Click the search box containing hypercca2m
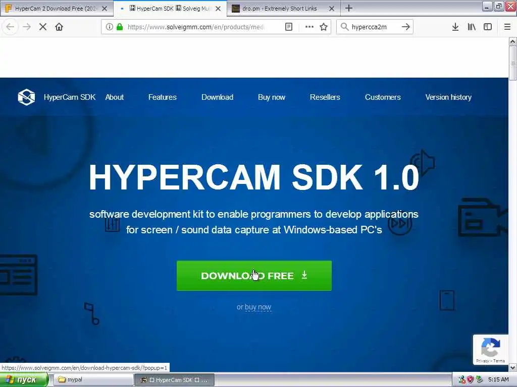Viewport: 517px width, 387px height. [374, 27]
